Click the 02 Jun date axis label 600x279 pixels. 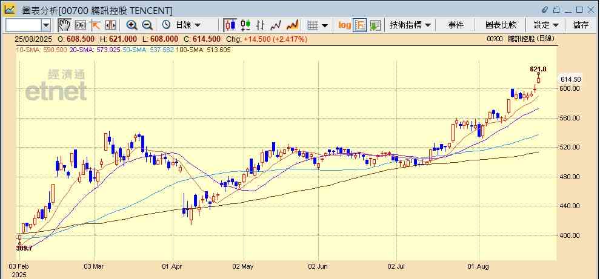[x=318, y=266]
